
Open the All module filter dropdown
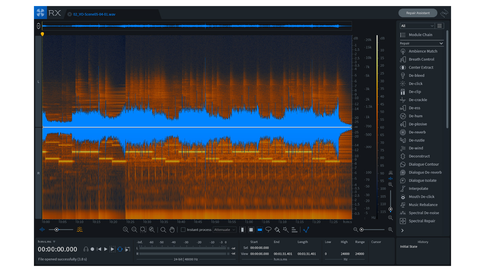[417, 26]
